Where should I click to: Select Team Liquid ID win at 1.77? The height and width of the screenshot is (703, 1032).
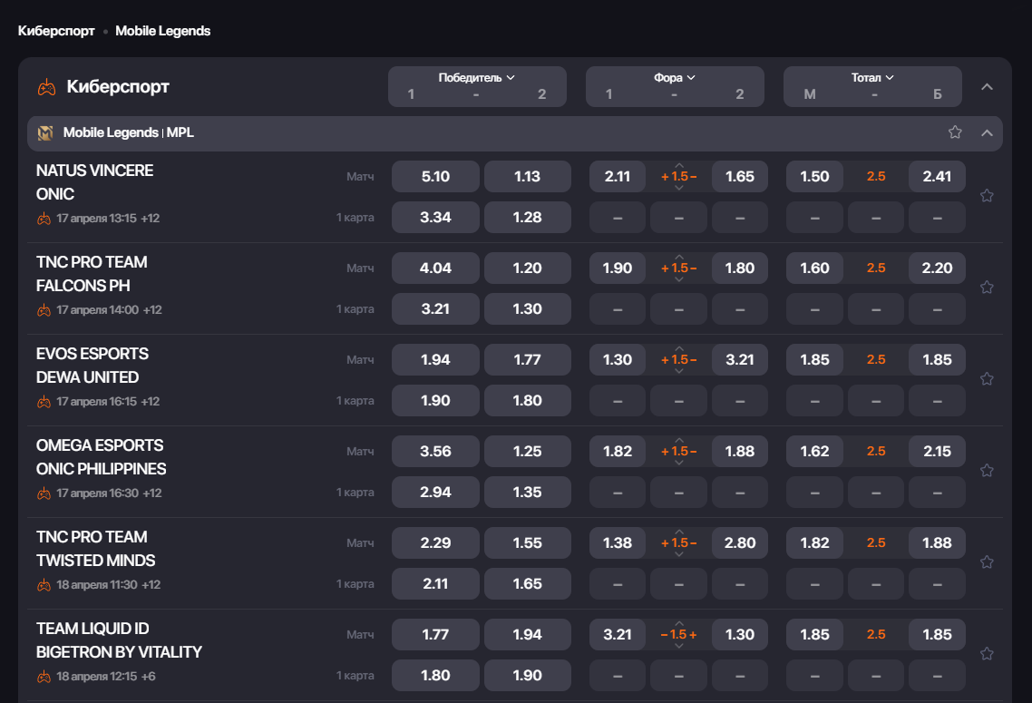435,634
